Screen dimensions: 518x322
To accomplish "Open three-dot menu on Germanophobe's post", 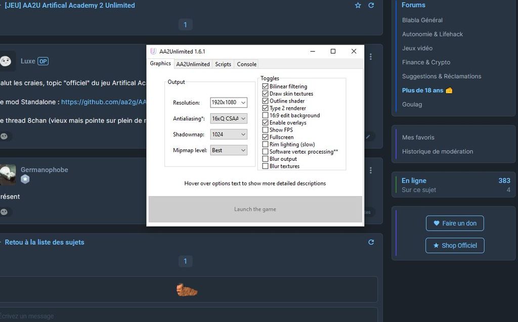I will click(x=371, y=170).
